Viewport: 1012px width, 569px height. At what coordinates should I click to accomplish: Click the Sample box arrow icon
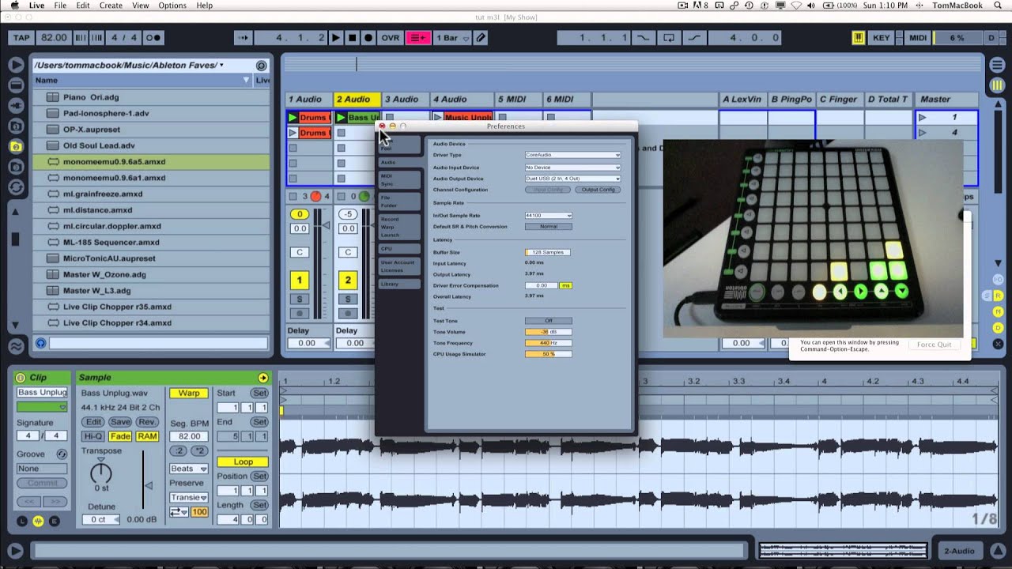point(263,378)
